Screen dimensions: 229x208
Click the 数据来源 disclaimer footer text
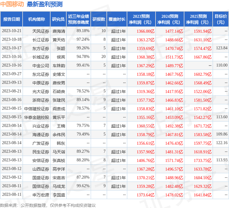point(48,205)
